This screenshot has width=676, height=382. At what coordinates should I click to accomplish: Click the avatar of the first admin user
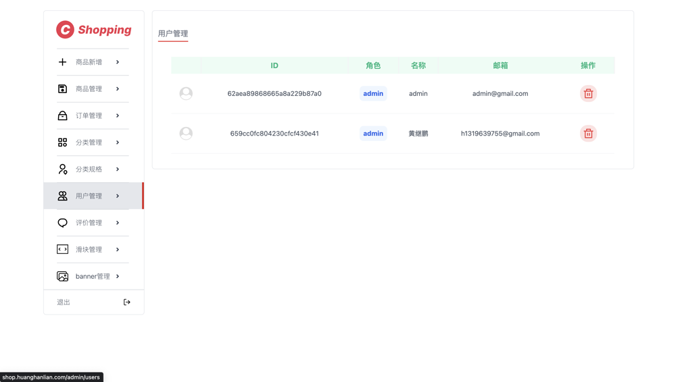tap(186, 93)
